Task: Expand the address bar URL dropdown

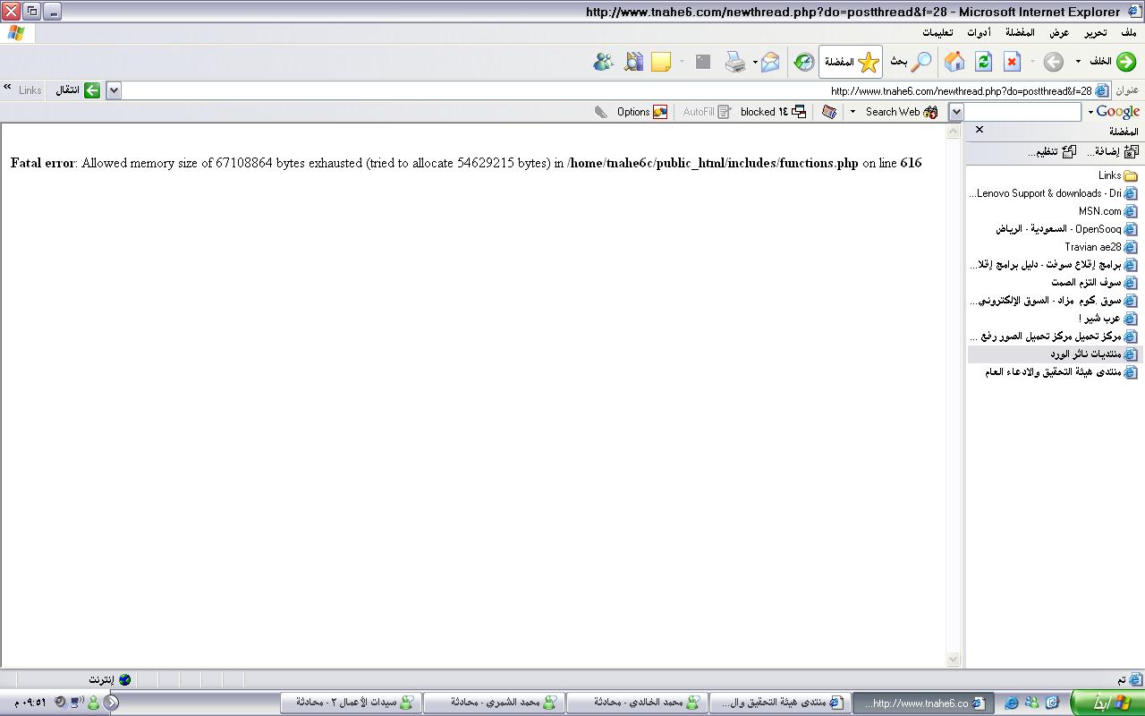Action: click(x=114, y=90)
